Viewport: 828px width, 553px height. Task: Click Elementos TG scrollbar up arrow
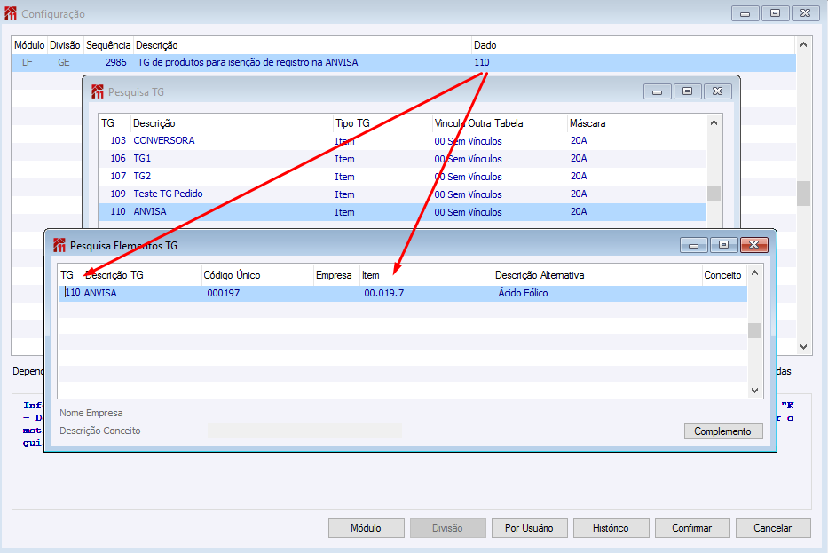coord(754,273)
